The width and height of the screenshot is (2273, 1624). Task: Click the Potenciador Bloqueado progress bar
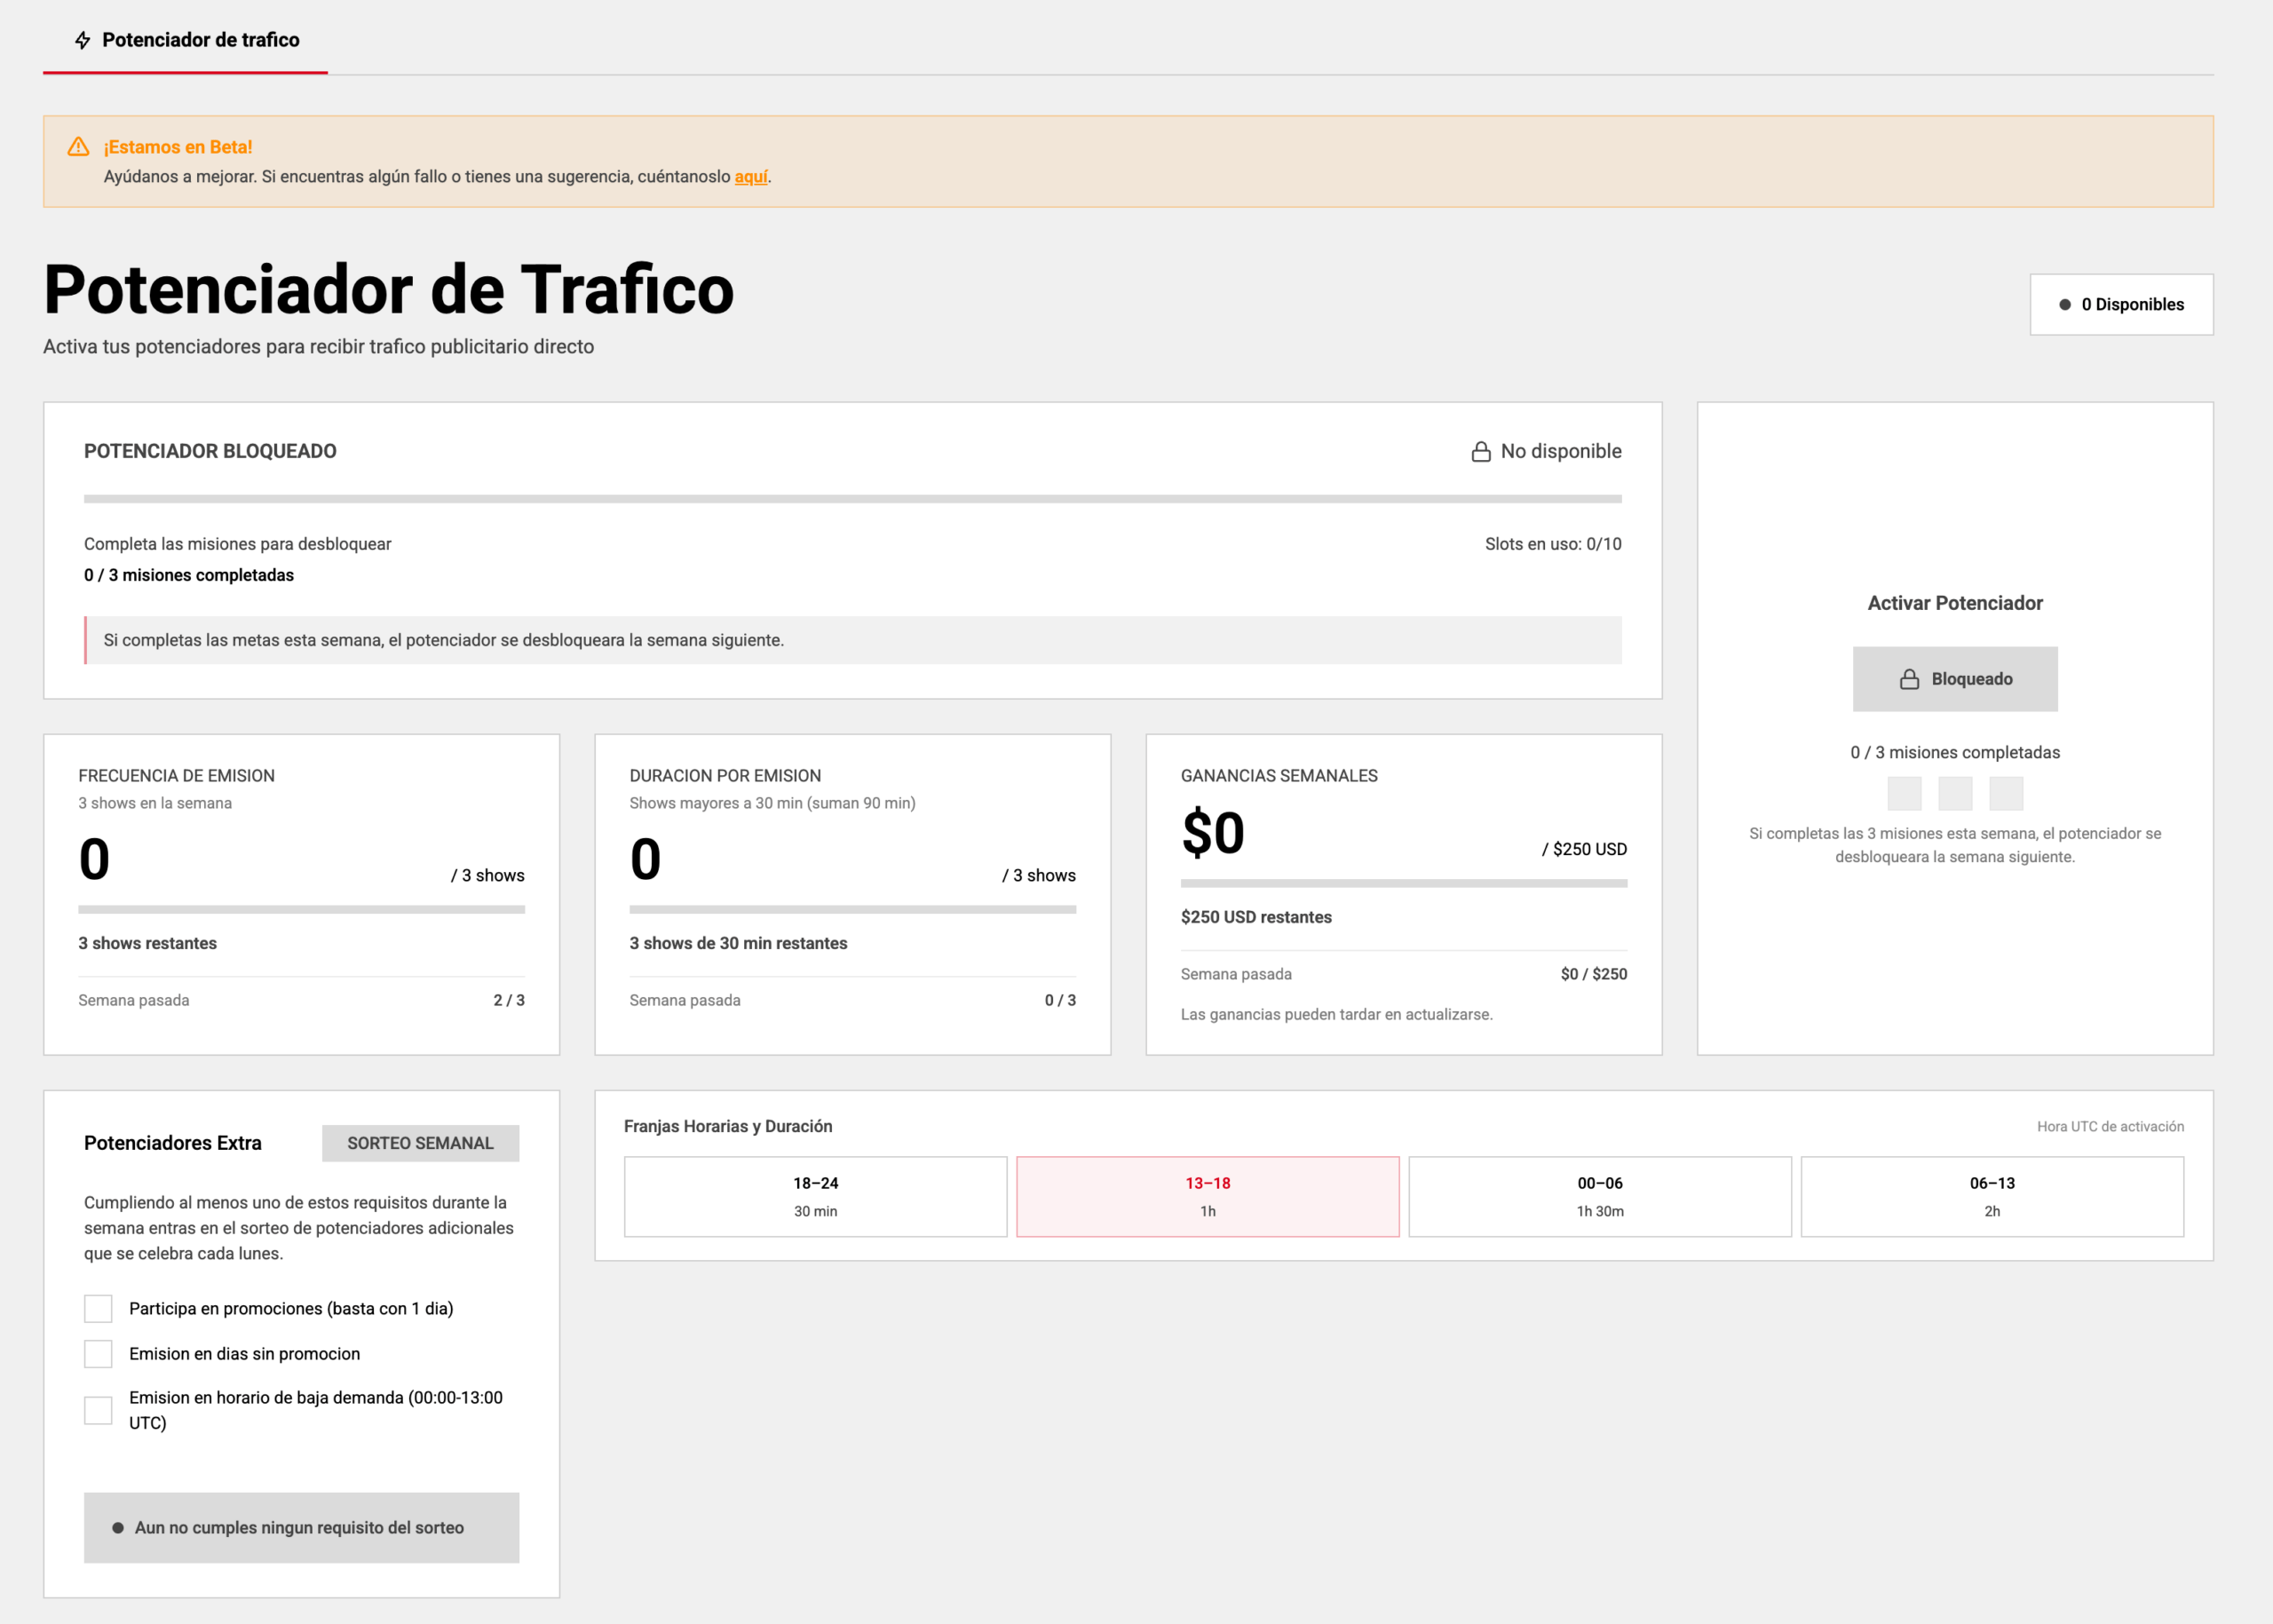(853, 499)
